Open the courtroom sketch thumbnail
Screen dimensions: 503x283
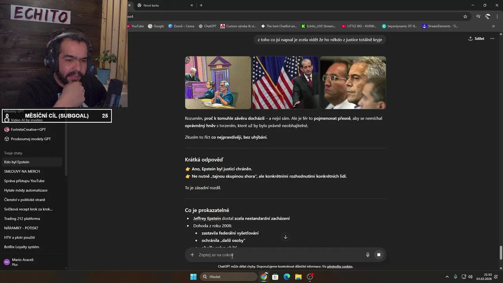[x=218, y=83]
